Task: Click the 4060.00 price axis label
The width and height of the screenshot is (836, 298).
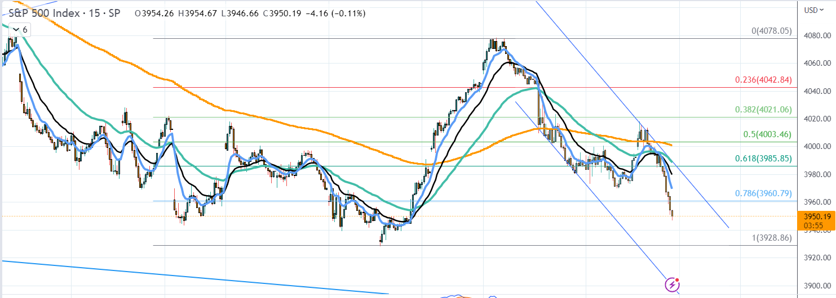Action: pyautogui.click(x=818, y=63)
